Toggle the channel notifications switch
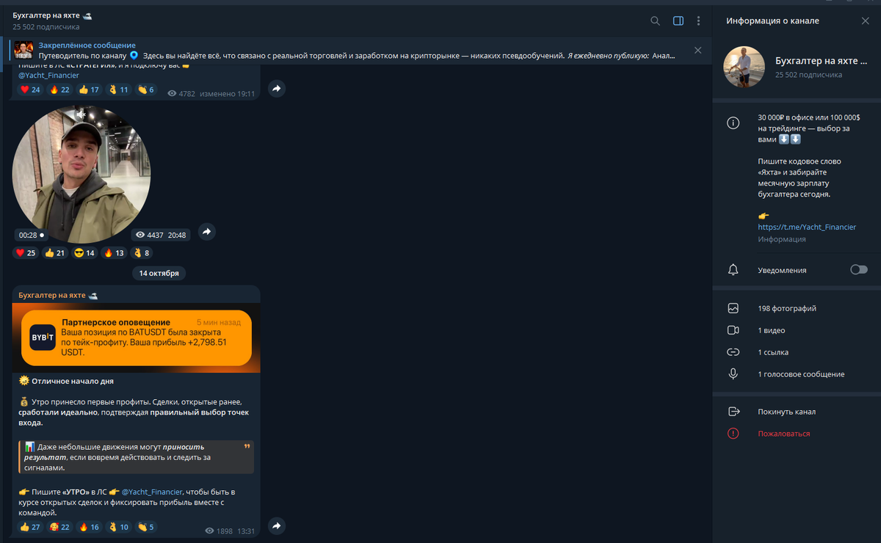Image resolution: width=881 pixels, height=543 pixels. click(x=858, y=270)
